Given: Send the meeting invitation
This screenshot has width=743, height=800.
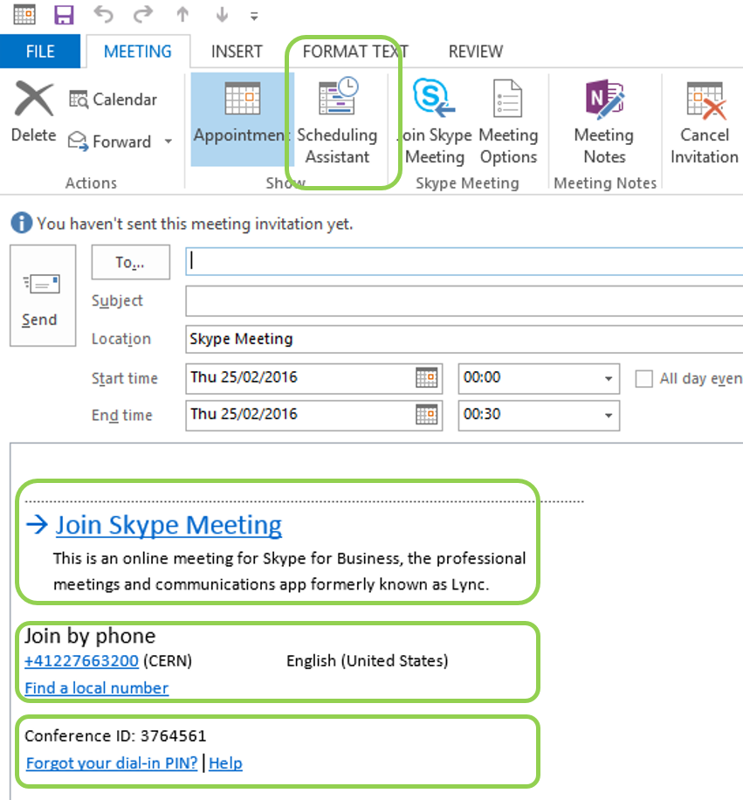Looking at the screenshot, I should (43, 295).
